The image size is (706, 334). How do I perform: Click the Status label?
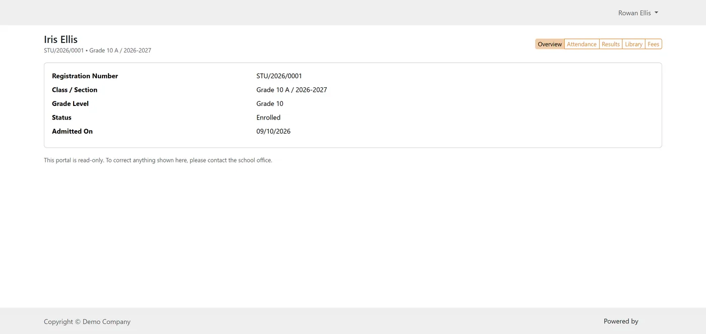tap(62, 118)
